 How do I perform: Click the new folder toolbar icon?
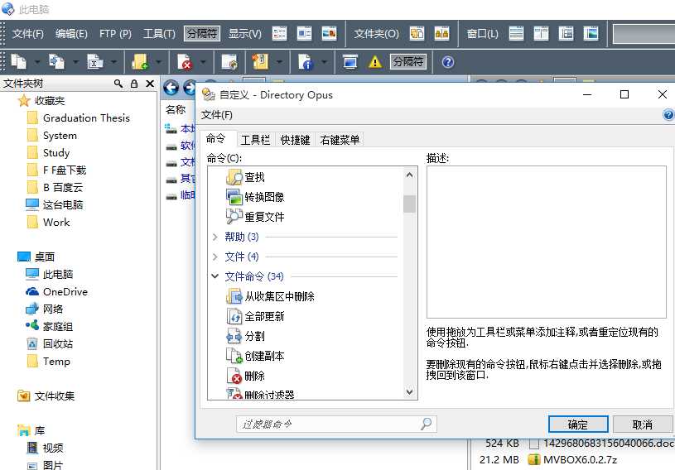click(x=140, y=62)
